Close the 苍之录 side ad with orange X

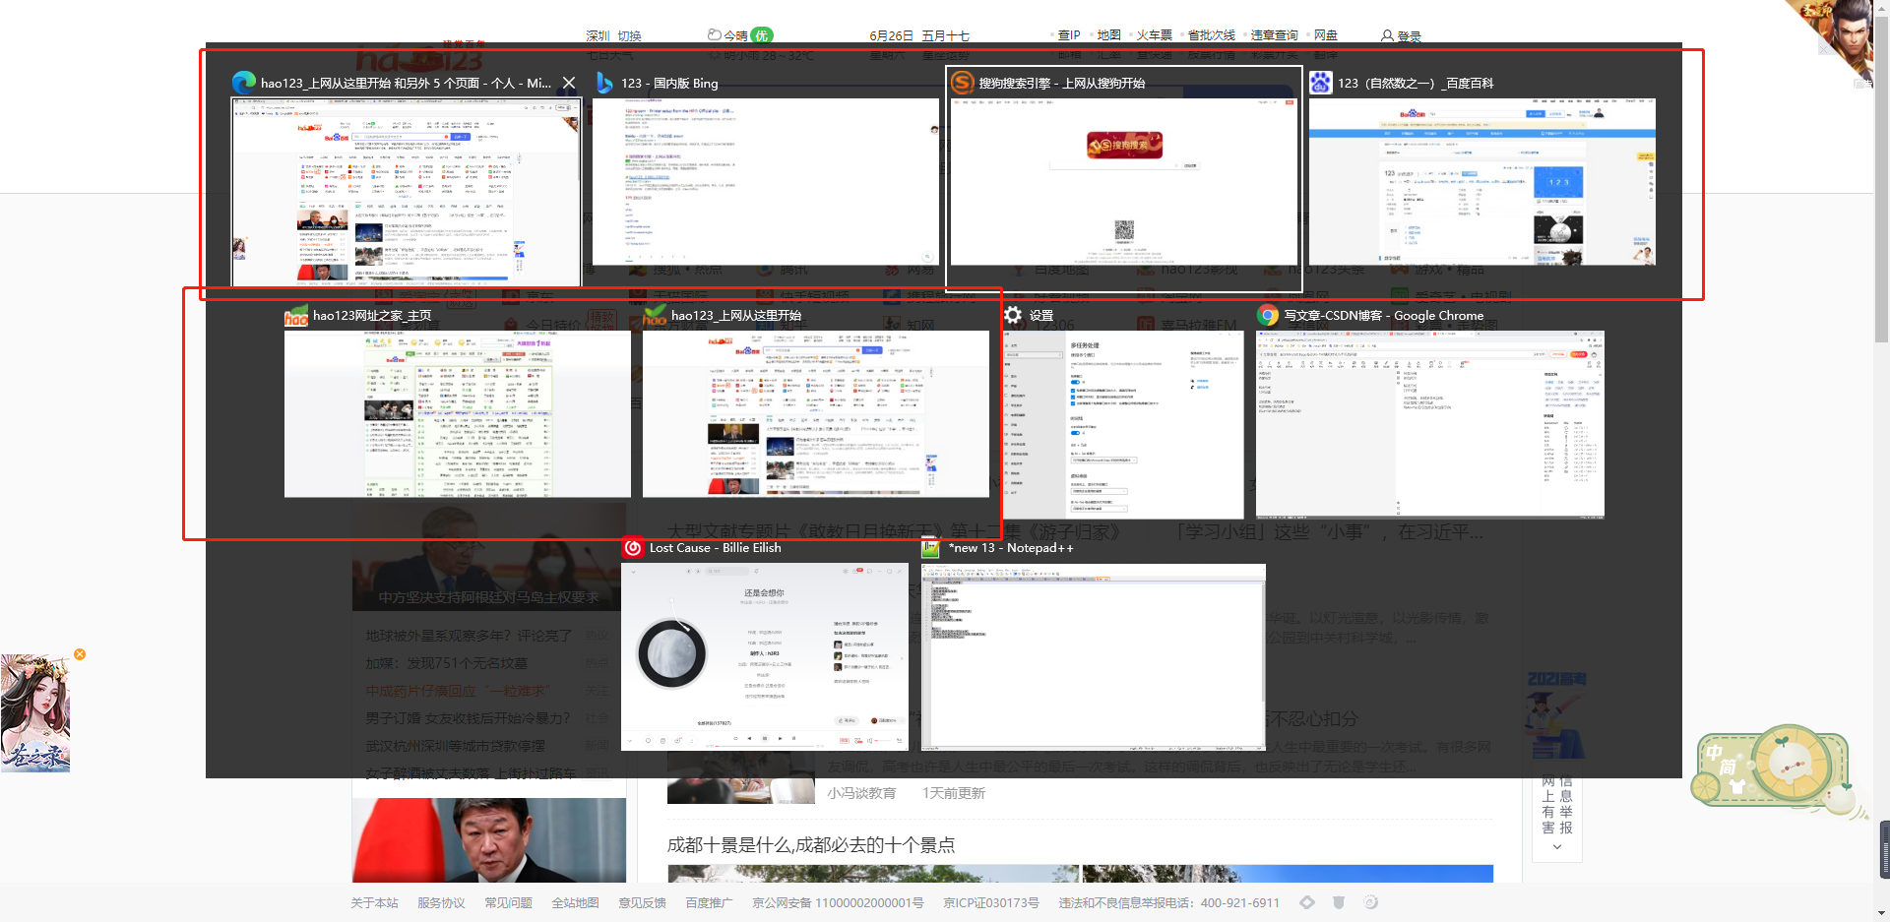point(80,654)
